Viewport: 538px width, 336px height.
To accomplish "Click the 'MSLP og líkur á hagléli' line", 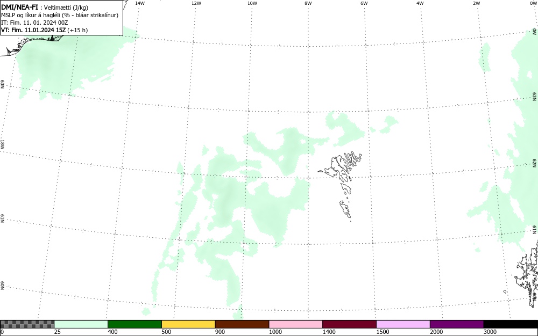I will pyautogui.click(x=60, y=15).
